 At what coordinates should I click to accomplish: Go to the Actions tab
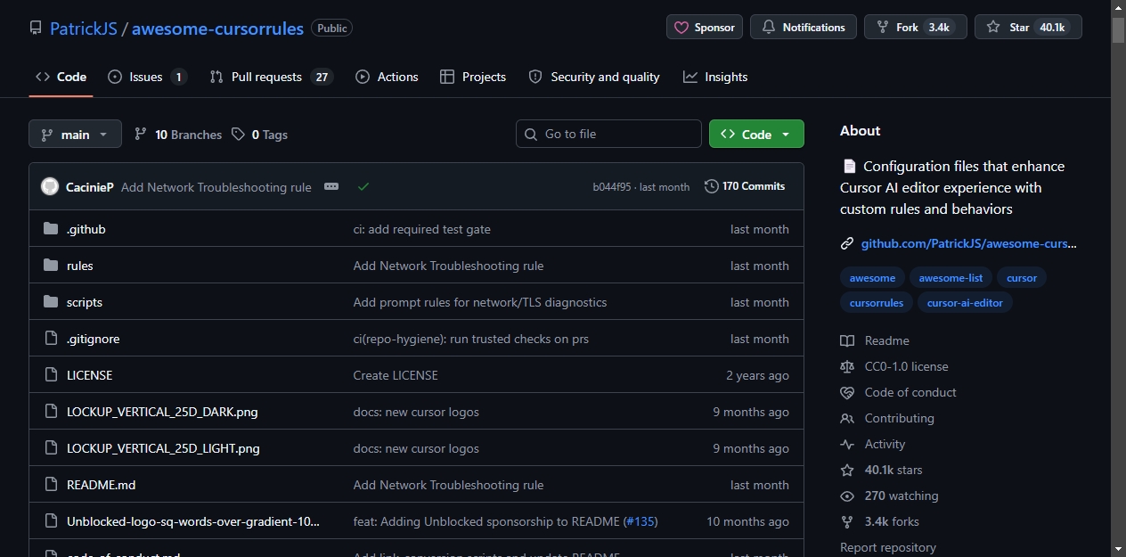click(x=387, y=77)
